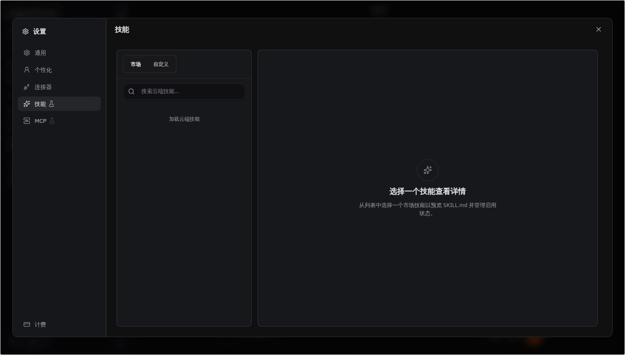Click the gear icon next to 通用

(x=27, y=53)
